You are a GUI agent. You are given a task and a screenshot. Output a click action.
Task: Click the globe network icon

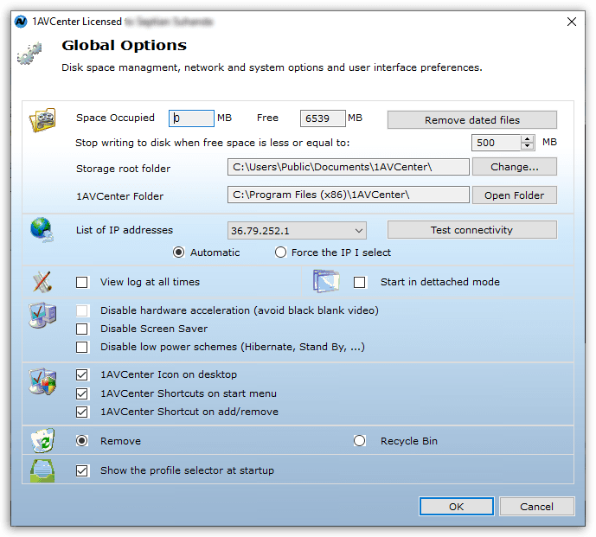pos(42,229)
